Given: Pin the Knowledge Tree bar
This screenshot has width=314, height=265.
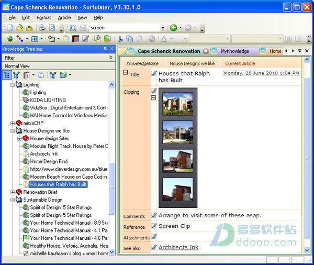Looking at the screenshot, I should tap(105, 49).
